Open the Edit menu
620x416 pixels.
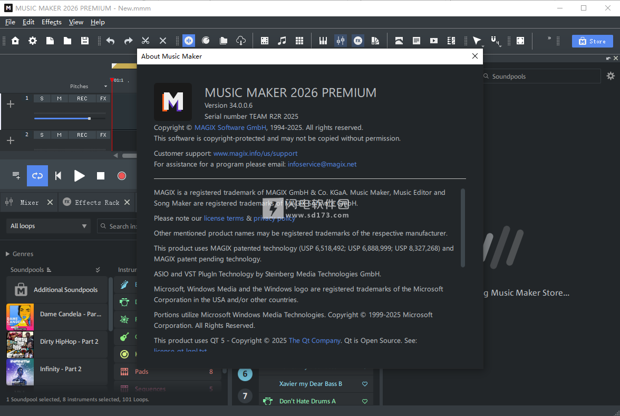28,22
